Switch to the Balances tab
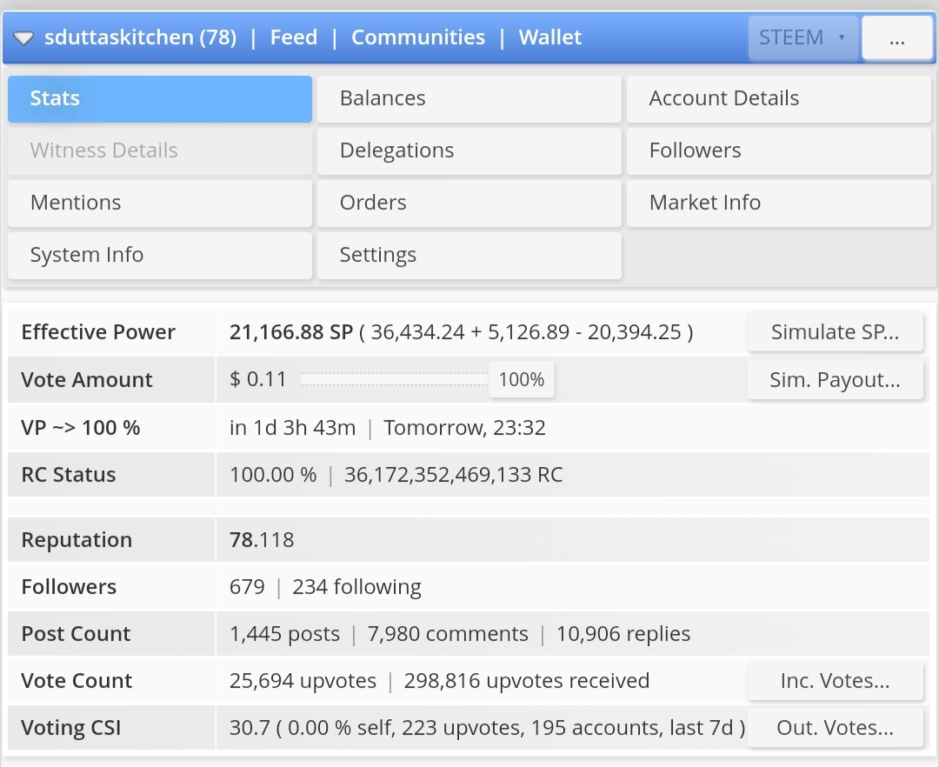Screen dimensions: 939x767 pos(469,98)
